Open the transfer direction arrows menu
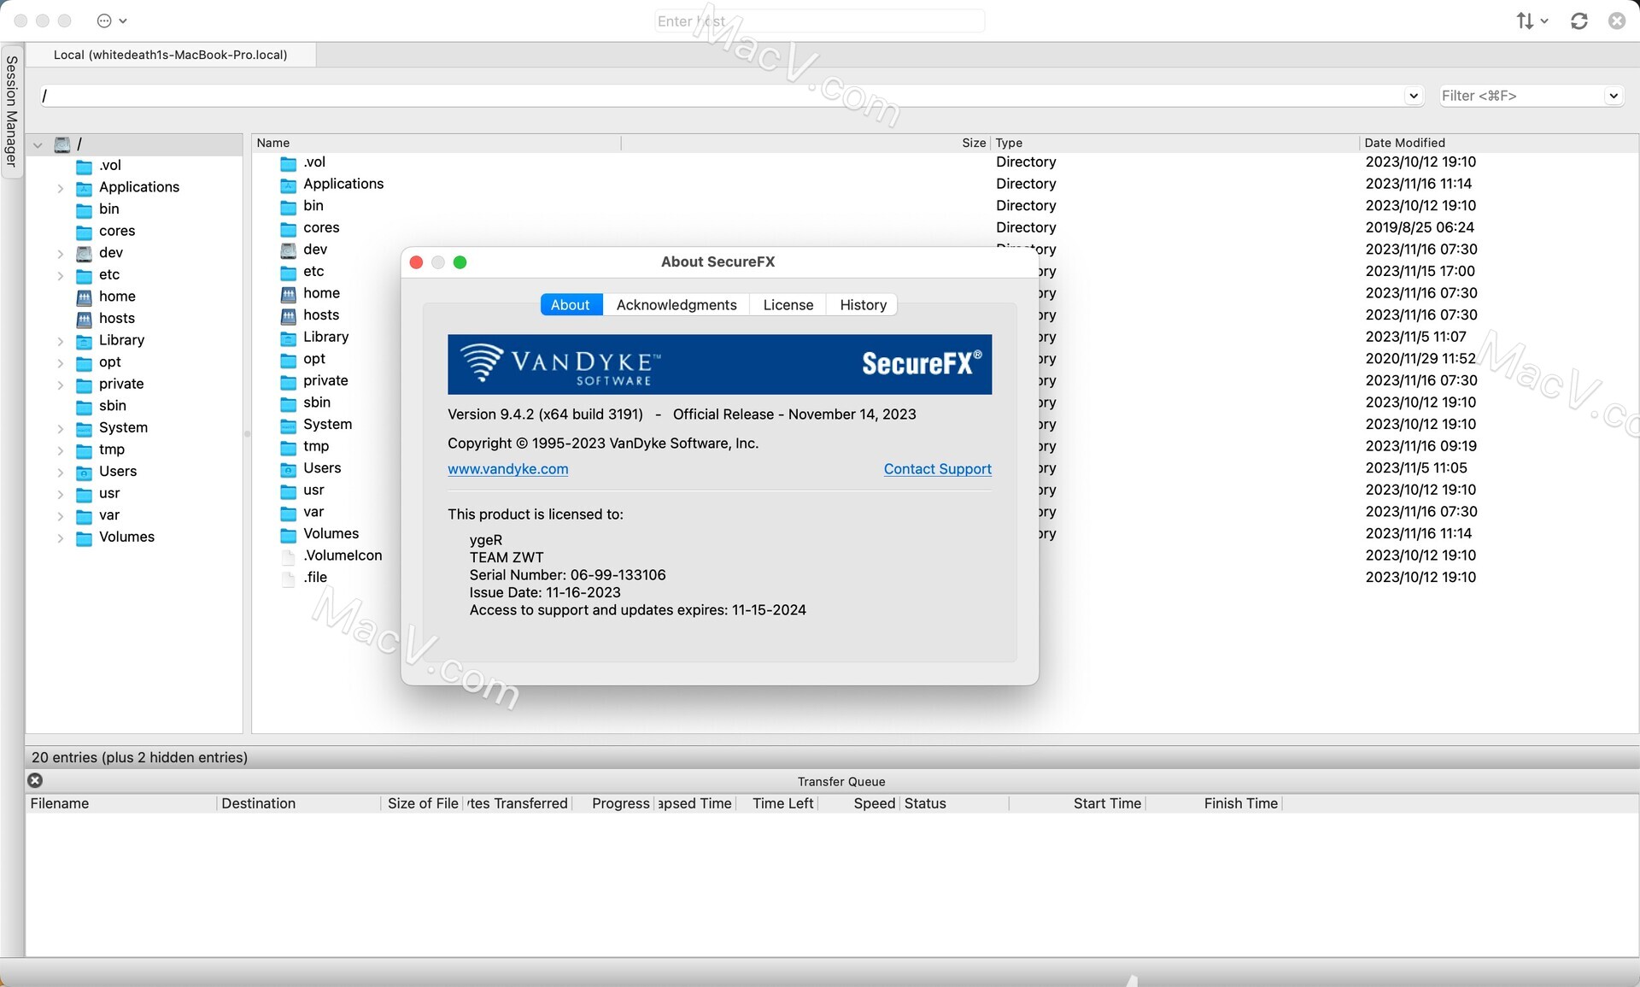The width and height of the screenshot is (1640, 987). (x=1532, y=21)
